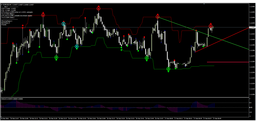The height and width of the screenshot is (121, 256).
Task: Click the 'UTD_Line (1.11409) broken' text
Action: click(17, 12)
